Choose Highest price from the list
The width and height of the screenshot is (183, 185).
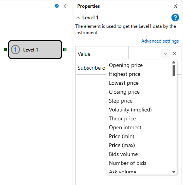pos(125,74)
